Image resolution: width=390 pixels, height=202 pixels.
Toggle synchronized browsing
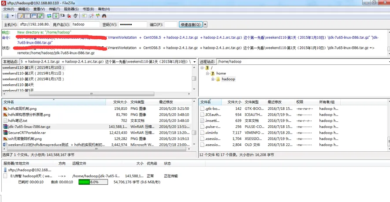[97, 16]
